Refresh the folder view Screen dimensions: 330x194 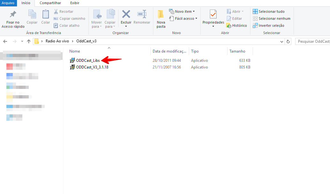tap(288, 41)
